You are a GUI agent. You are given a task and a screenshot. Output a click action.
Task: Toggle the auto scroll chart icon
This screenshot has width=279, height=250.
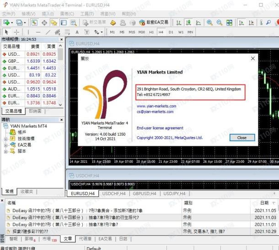coord(241,22)
